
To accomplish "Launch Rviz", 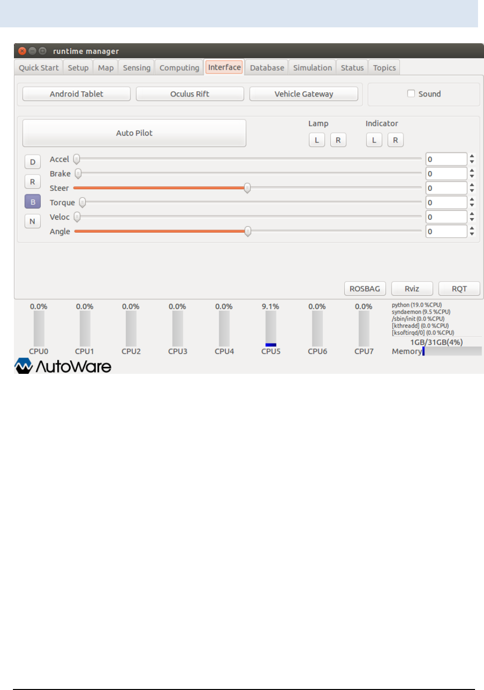I will pos(412,289).
